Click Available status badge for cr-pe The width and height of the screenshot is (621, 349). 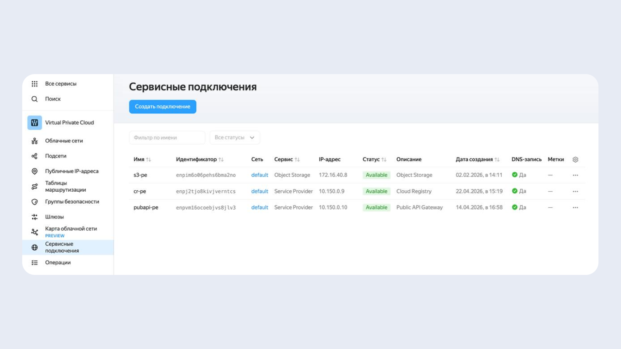(x=377, y=191)
